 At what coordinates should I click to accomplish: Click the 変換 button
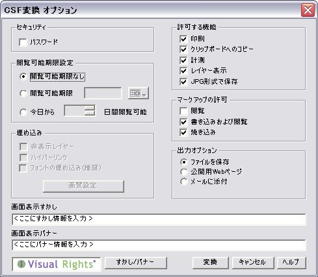210,263
